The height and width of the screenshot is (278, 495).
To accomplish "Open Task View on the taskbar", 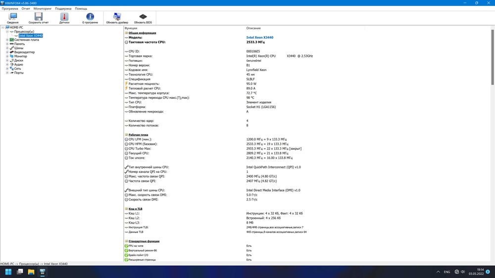I will pyautogui.click(x=20, y=272).
